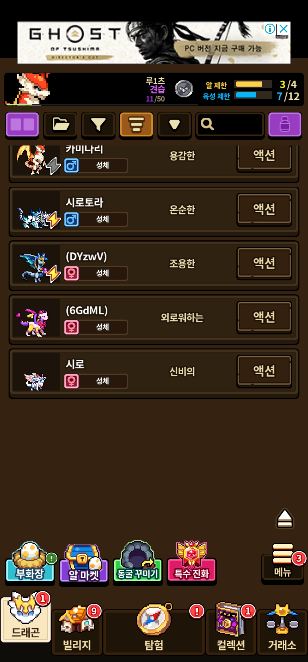This screenshot has width=308, height=662.
Task: Tap the male gender badge of 시로토라
Action: pyautogui.click(x=71, y=220)
